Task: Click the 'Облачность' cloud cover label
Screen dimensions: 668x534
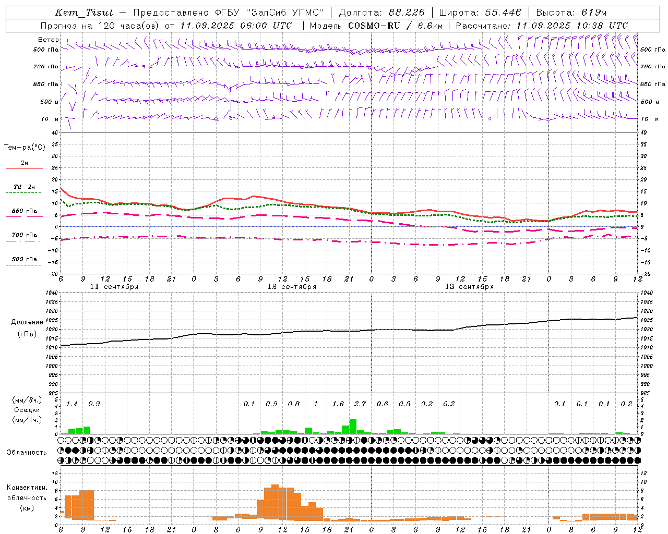Action: point(27,453)
